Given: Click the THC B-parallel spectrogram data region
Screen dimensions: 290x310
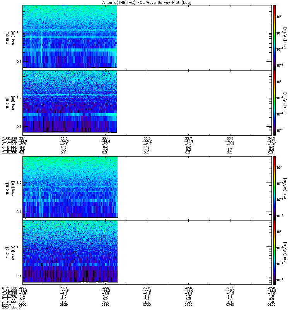Looking at the screenshot, I should pyautogui.click(x=70, y=251).
